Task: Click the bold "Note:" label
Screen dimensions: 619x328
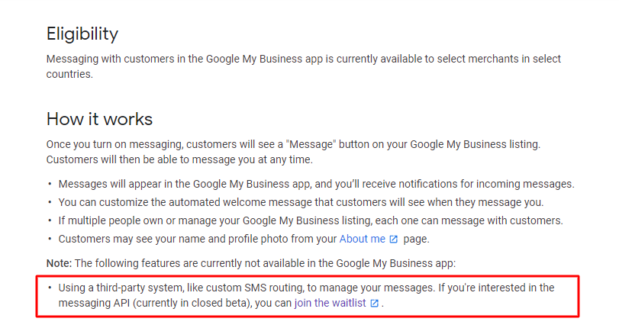Action: pyautogui.click(x=60, y=263)
